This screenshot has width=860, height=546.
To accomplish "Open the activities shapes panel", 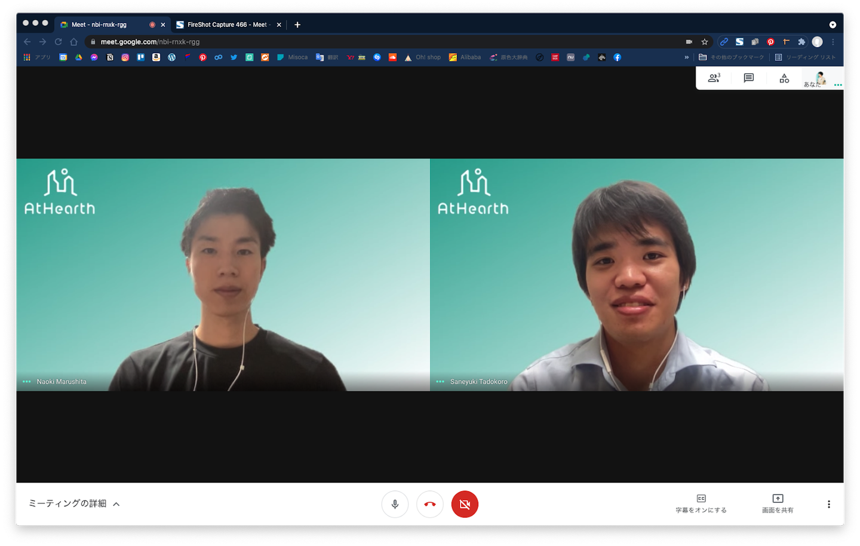I will [x=784, y=78].
